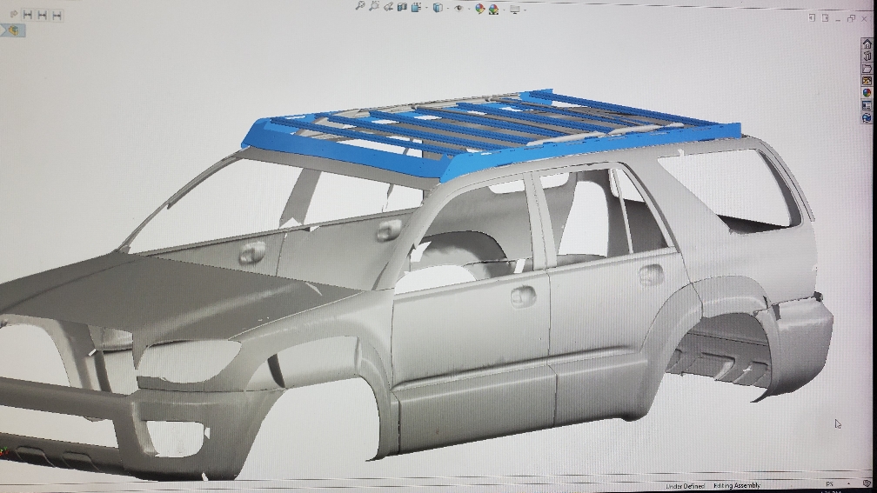
Task: Toggle the Hide/Show Items eye icon
Action: 459,9
